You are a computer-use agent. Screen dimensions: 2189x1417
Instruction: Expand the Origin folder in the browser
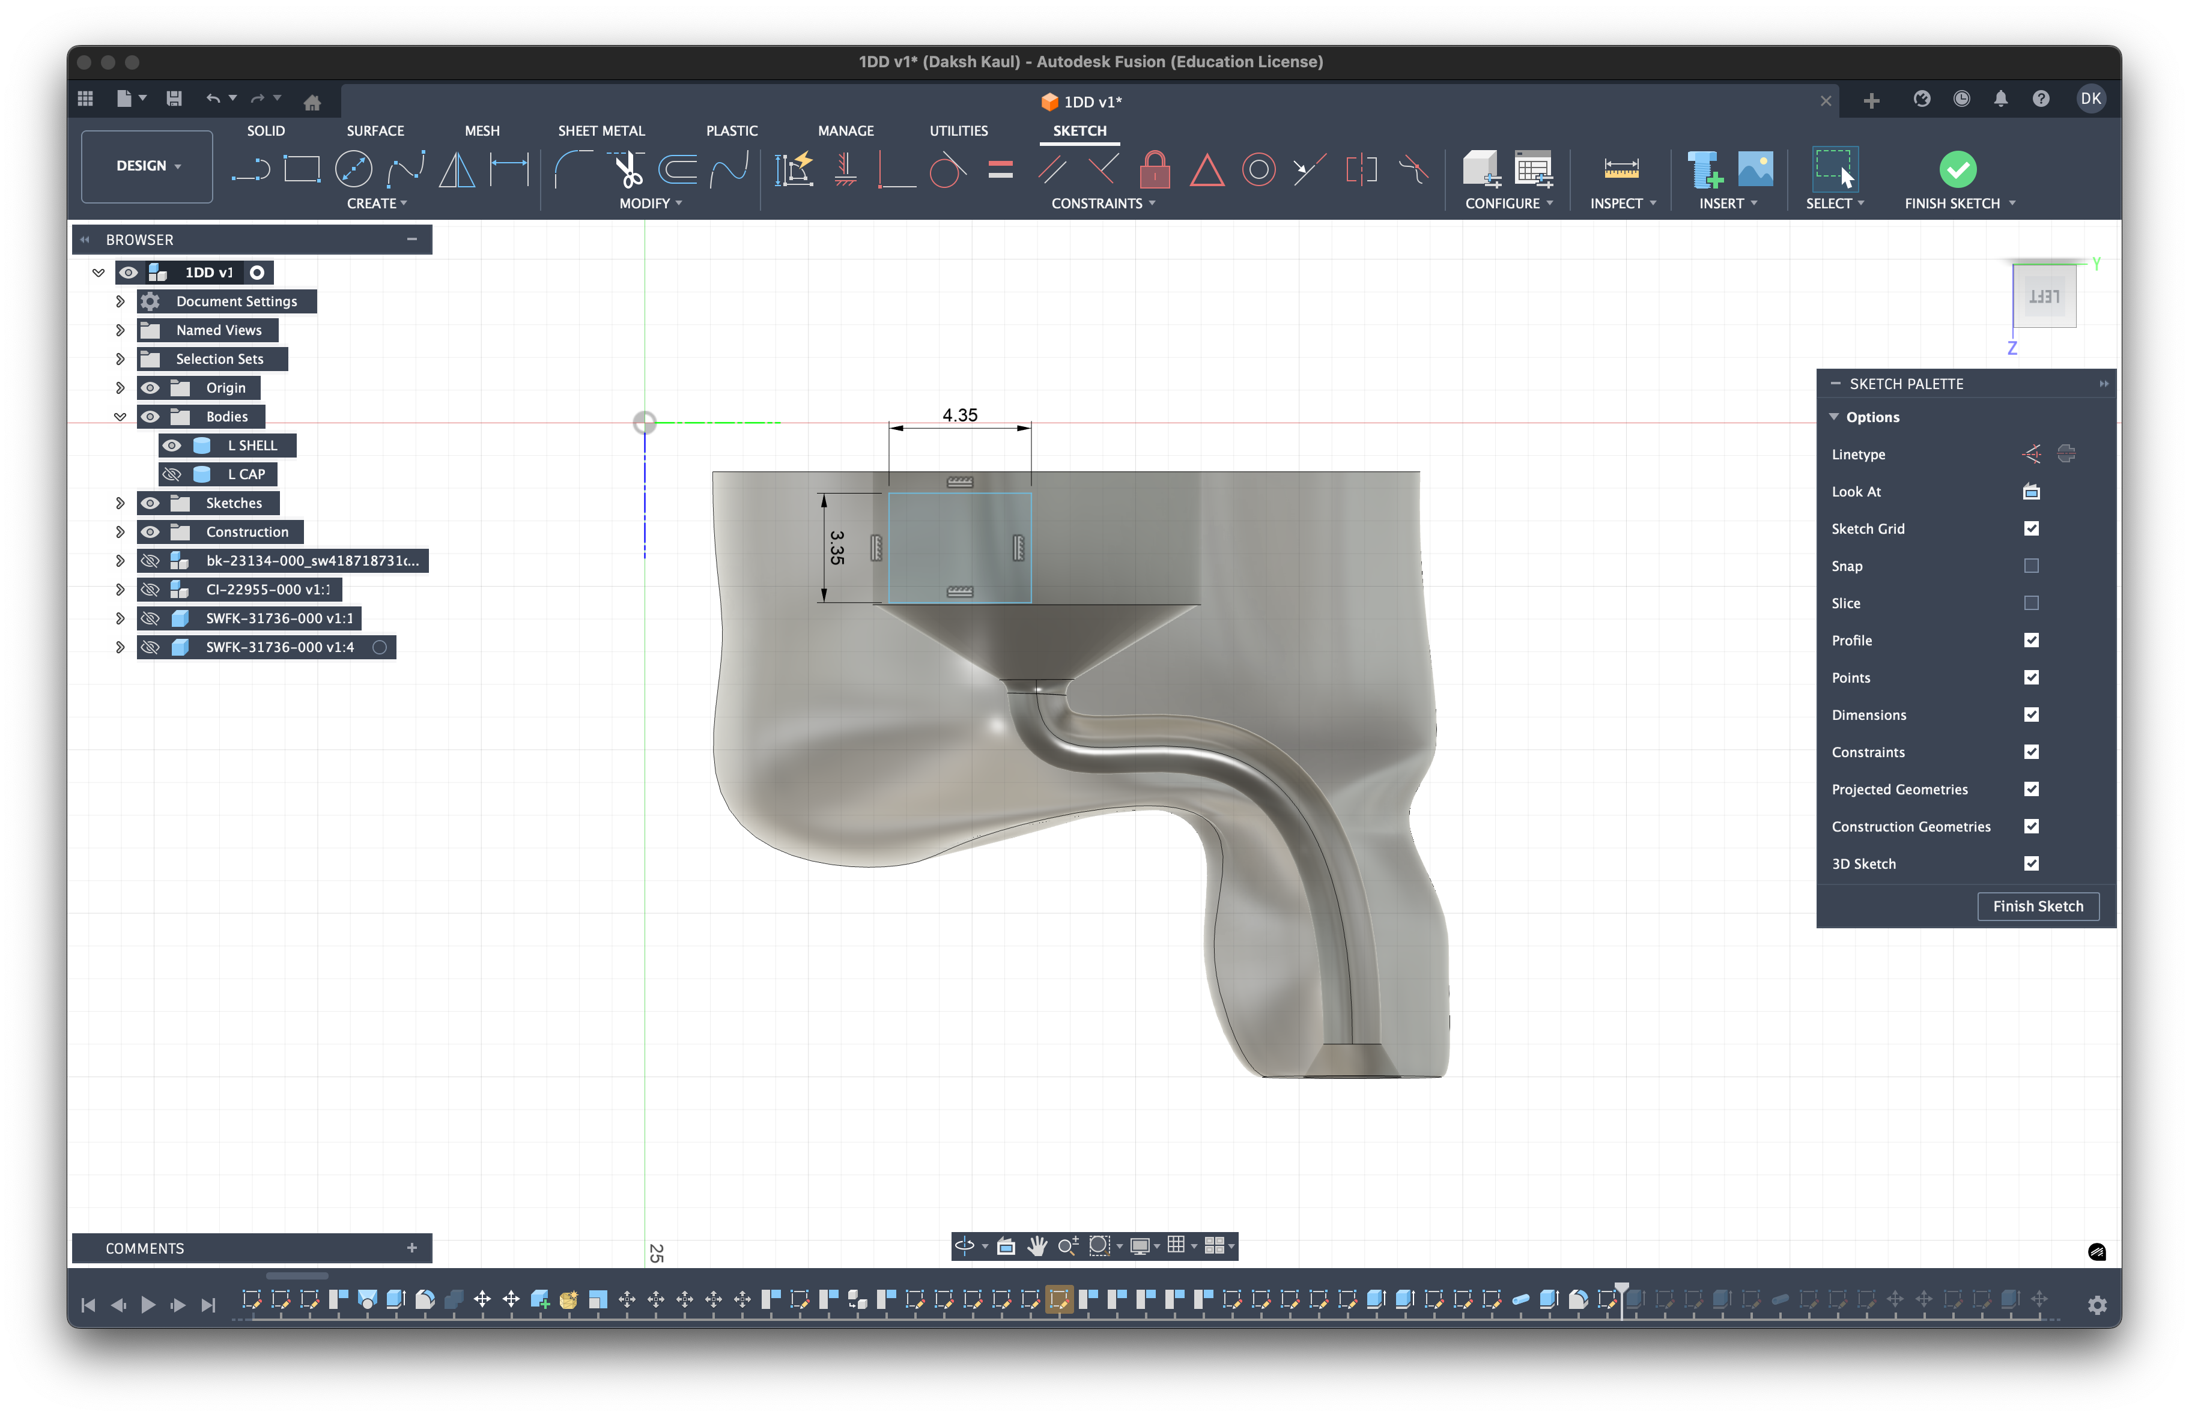click(120, 387)
